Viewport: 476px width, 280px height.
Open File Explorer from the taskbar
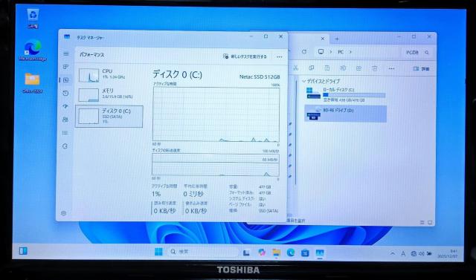276,252
